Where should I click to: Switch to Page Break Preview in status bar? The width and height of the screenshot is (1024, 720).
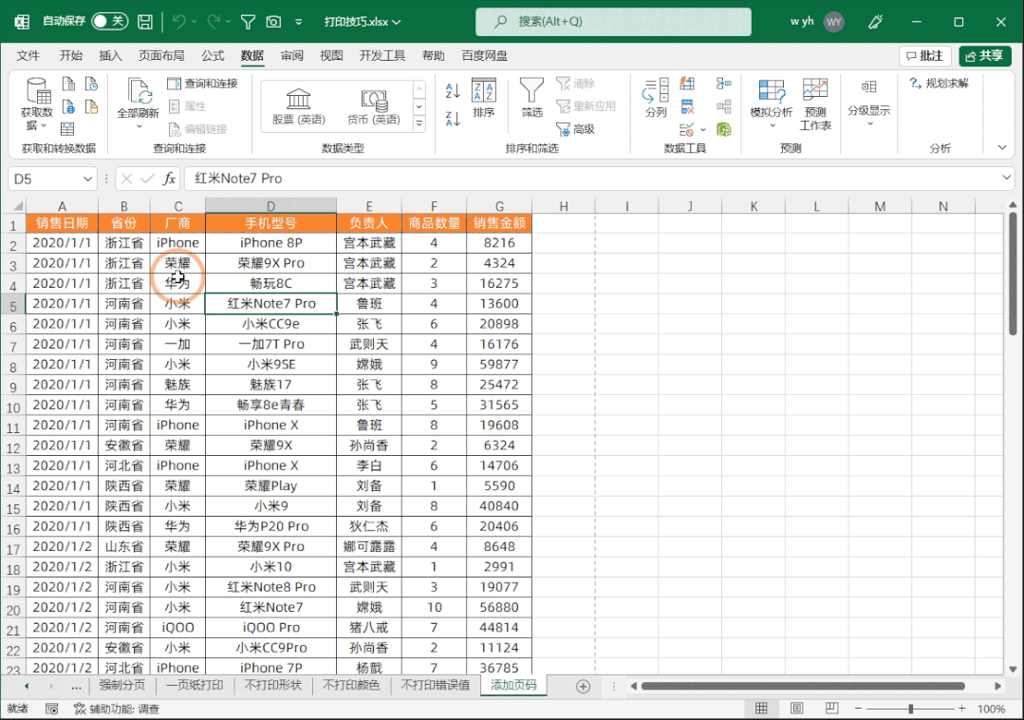(831, 709)
